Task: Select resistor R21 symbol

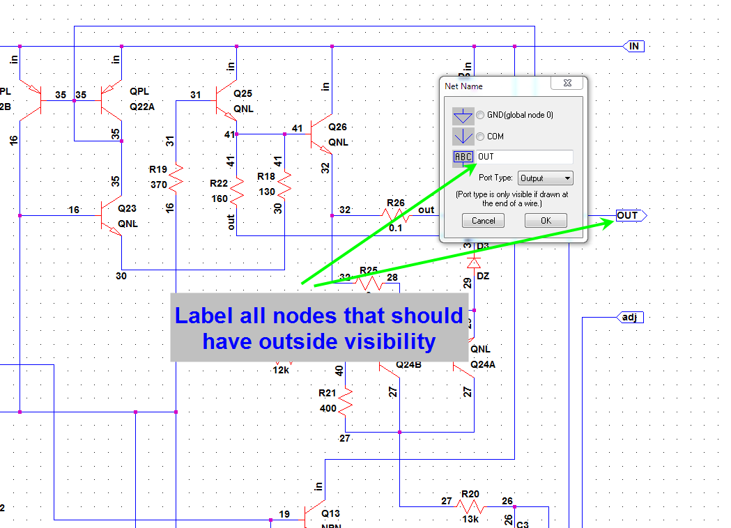Action: pos(346,401)
